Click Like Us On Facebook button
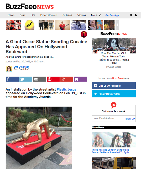 tap(114, 86)
